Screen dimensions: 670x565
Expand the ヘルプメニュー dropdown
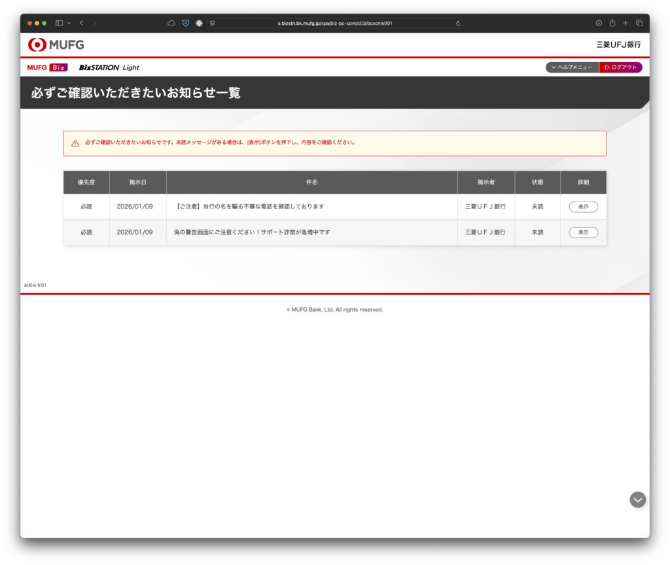click(x=572, y=67)
